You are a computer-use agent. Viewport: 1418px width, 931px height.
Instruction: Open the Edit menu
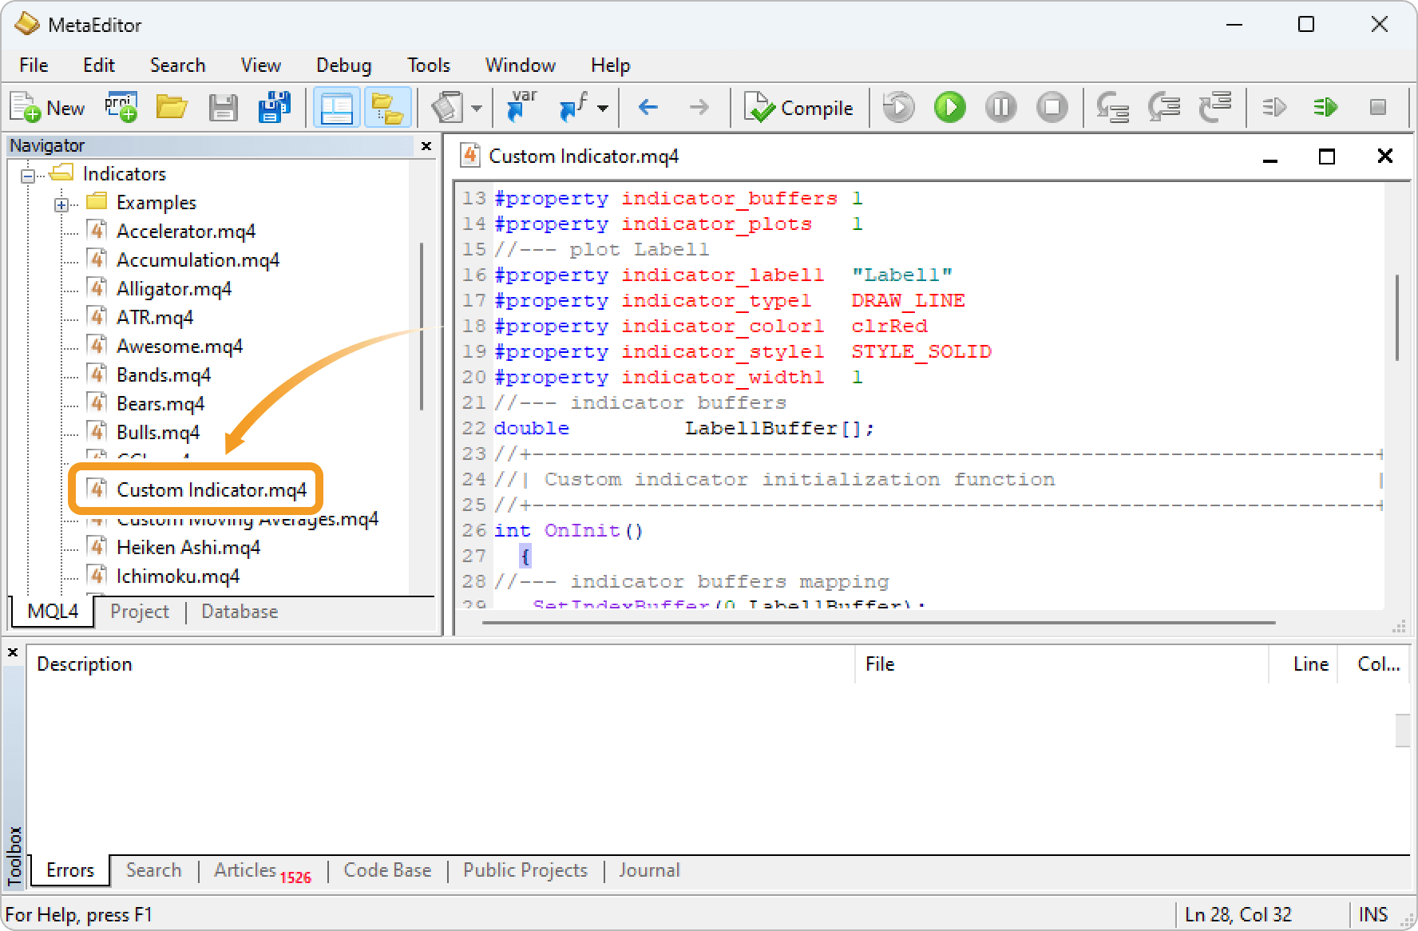(99, 65)
